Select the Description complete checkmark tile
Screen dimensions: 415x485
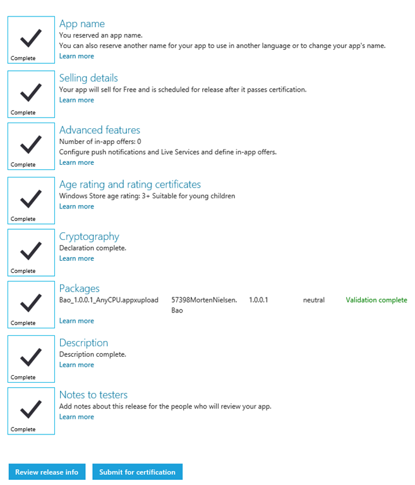pyautogui.click(x=31, y=359)
